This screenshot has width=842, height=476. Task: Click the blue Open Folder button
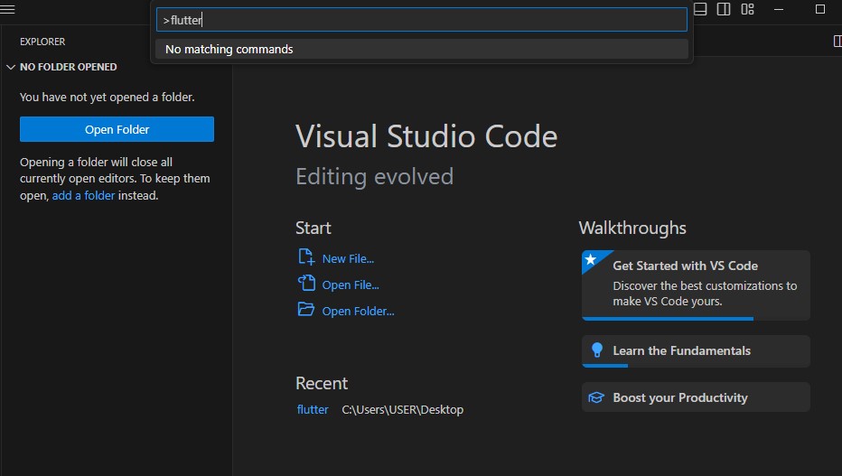(117, 129)
